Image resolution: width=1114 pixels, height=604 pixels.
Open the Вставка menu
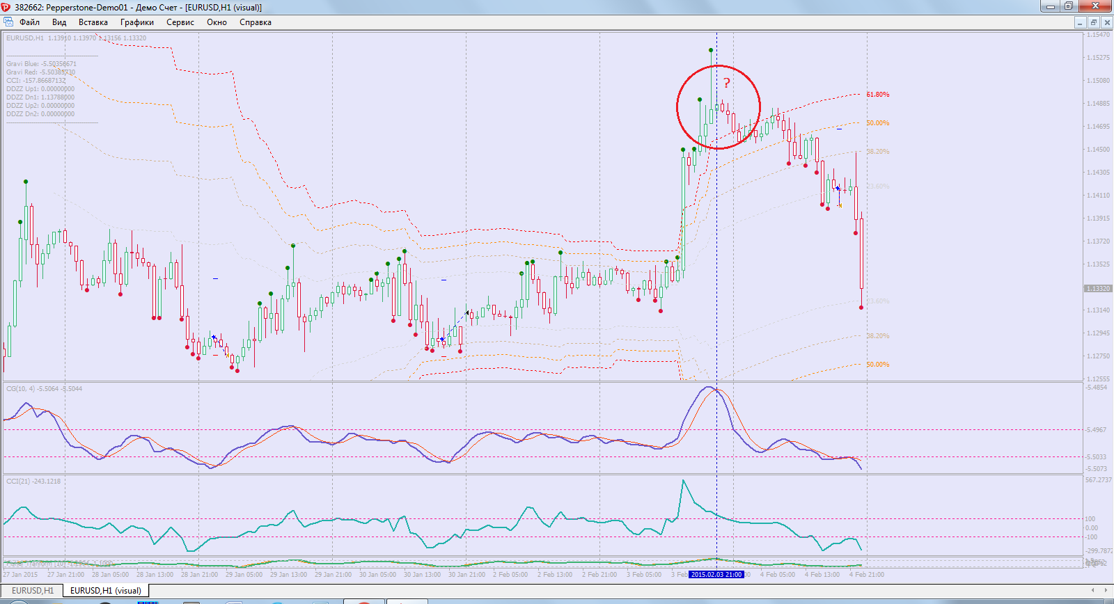point(93,22)
